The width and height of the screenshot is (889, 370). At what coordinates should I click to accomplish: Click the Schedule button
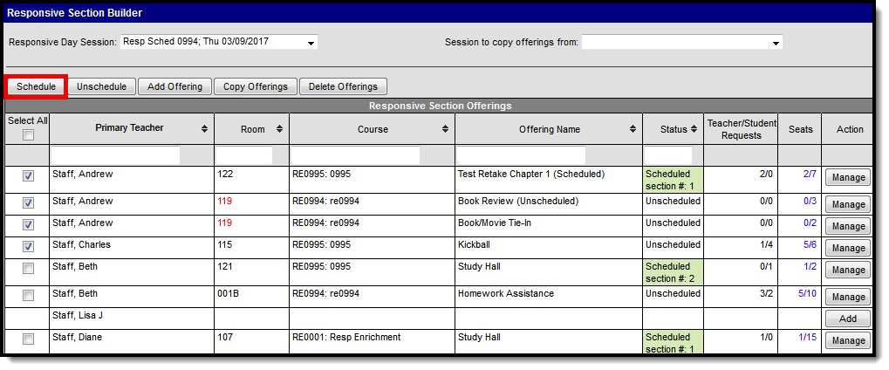(37, 86)
